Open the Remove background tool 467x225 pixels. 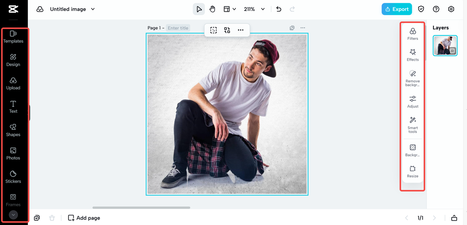coord(413,79)
